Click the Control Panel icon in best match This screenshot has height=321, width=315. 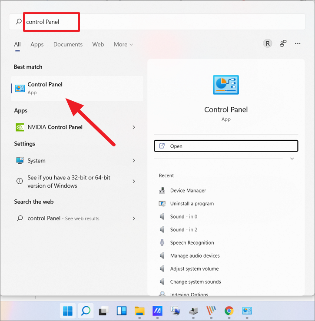point(20,89)
